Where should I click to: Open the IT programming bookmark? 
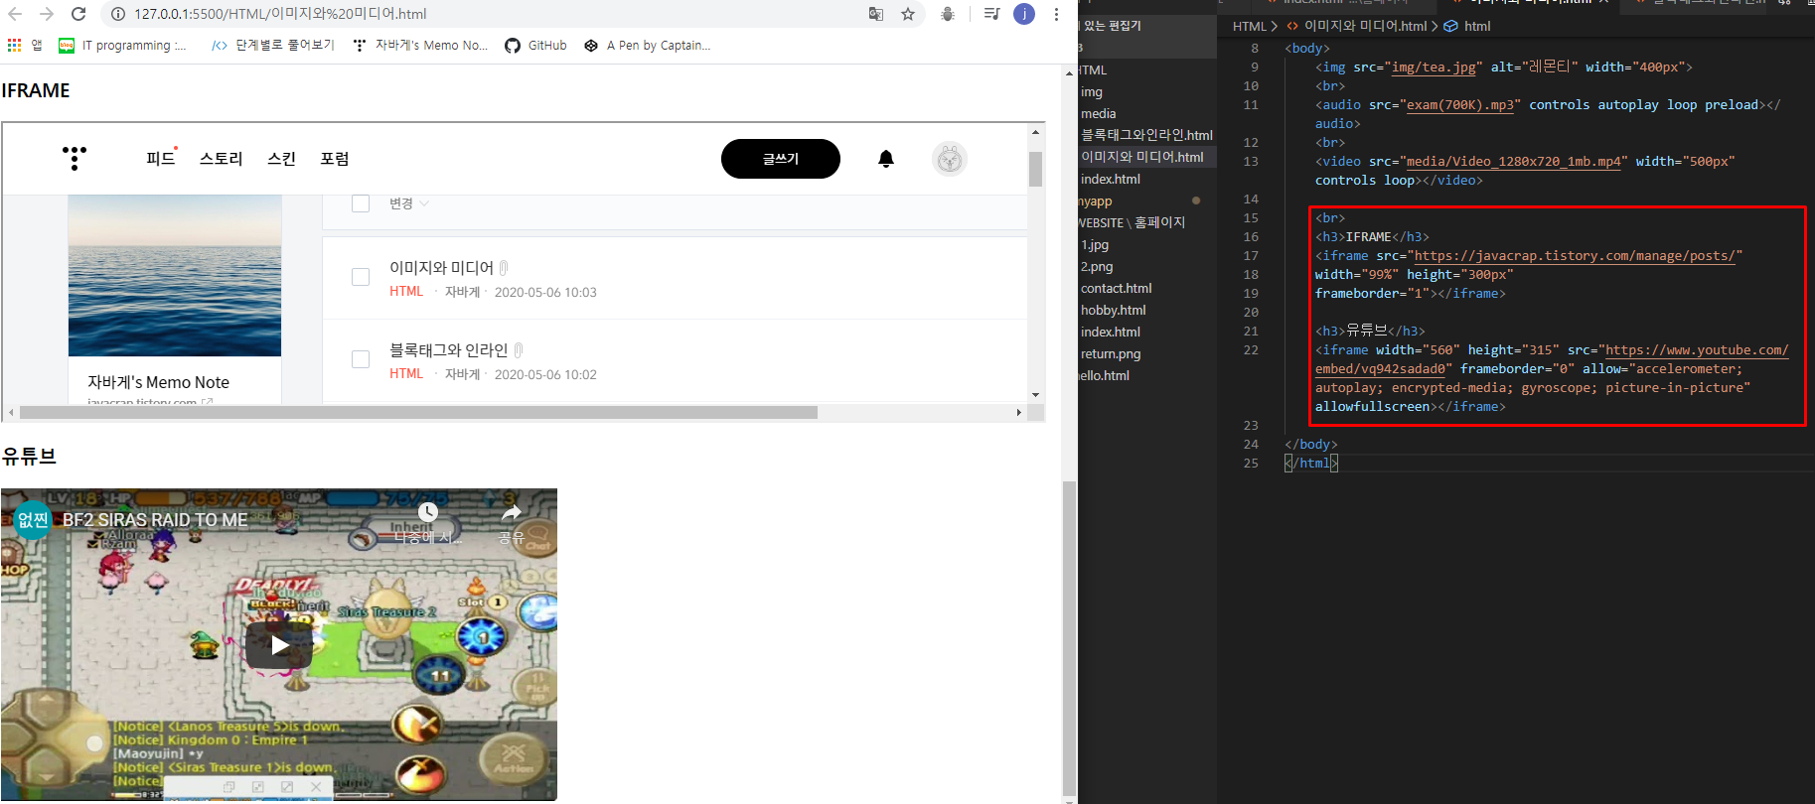(x=122, y=45)
